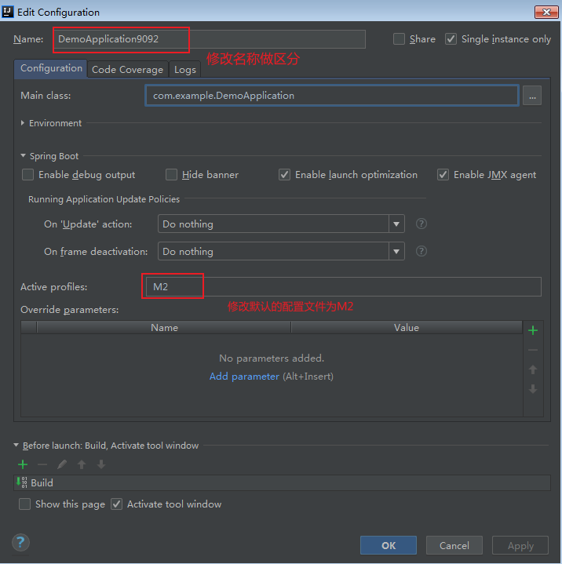The width and height of the screenshot is (562, 564).
Task: Click the Main class input field
Action: 331,96
